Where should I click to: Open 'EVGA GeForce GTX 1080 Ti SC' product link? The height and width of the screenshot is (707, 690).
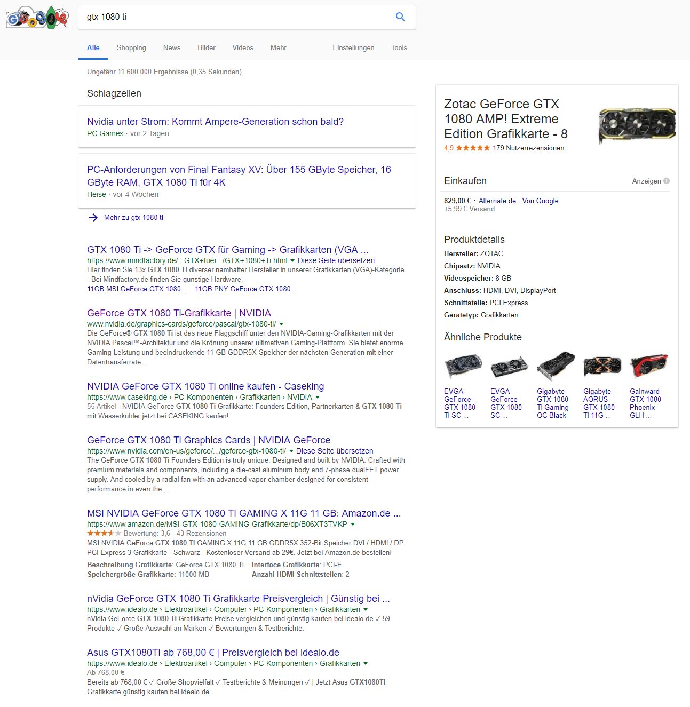coord(459,403)
